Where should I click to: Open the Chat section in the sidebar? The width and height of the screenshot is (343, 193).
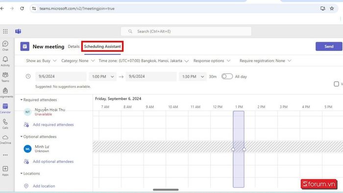click(x=5, y=46)
